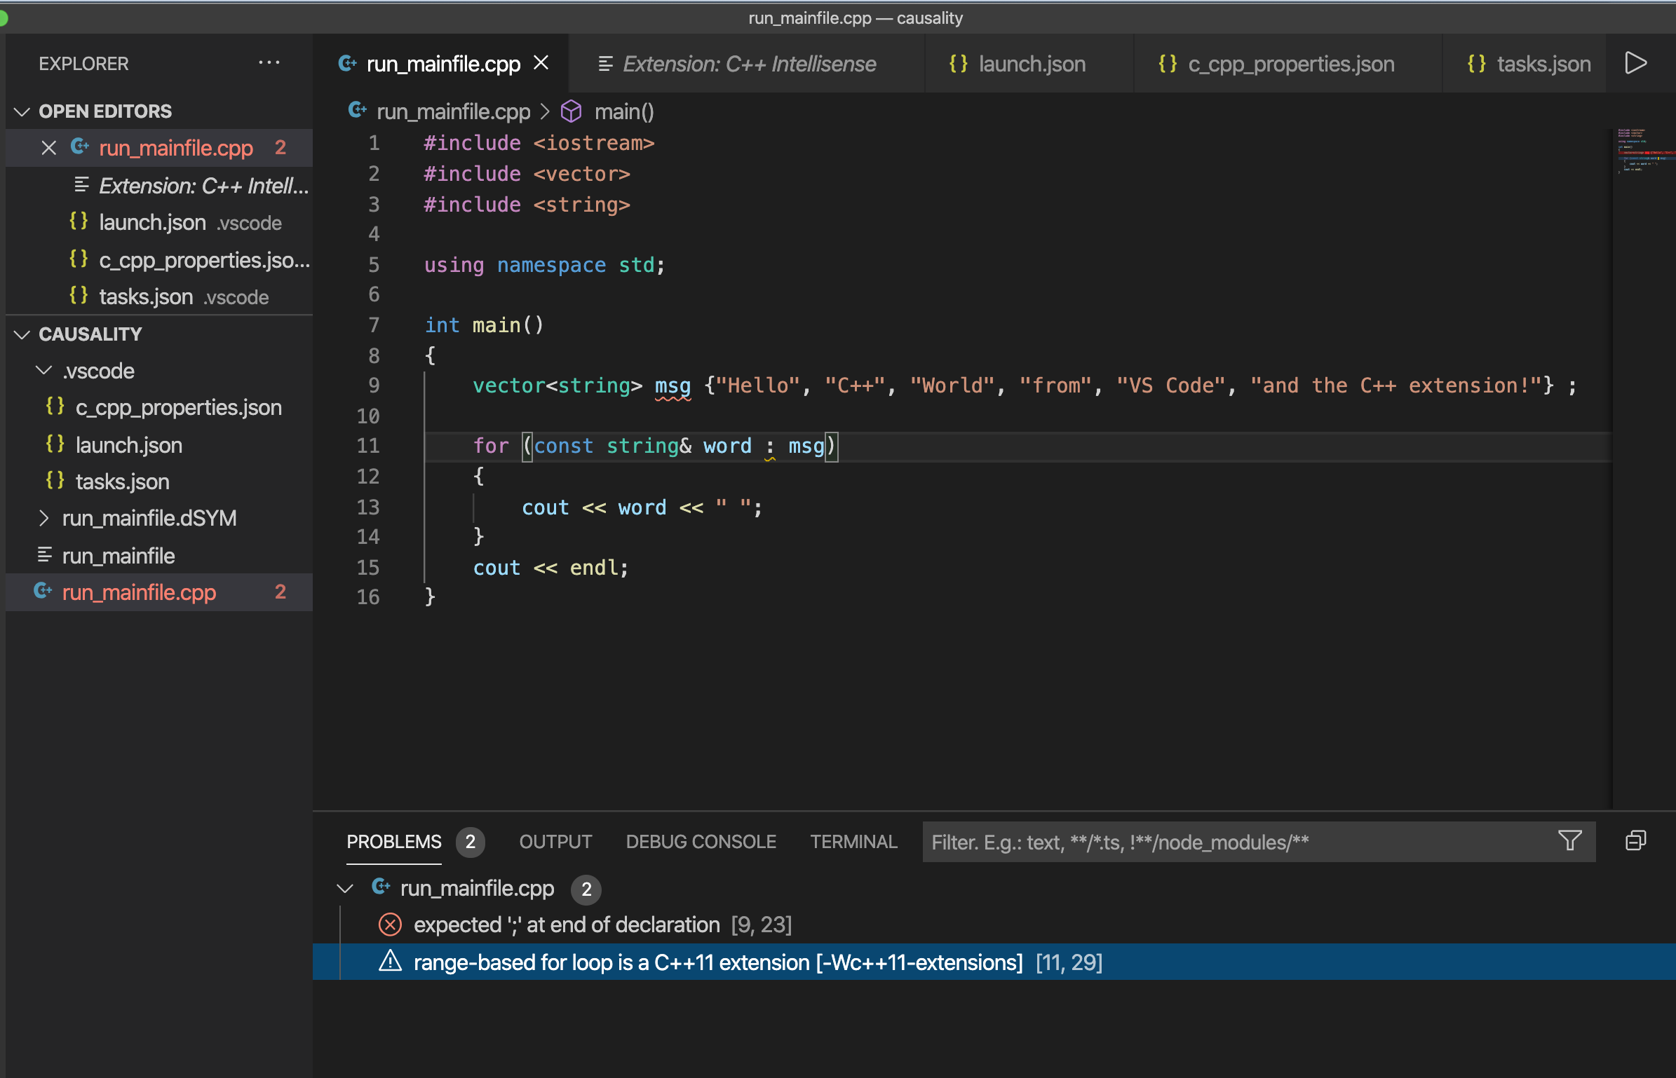Click the main() symbol cube icon in breadcrumb
This screenshot has height=1078, width=1676.
click(x=572, y=111)
